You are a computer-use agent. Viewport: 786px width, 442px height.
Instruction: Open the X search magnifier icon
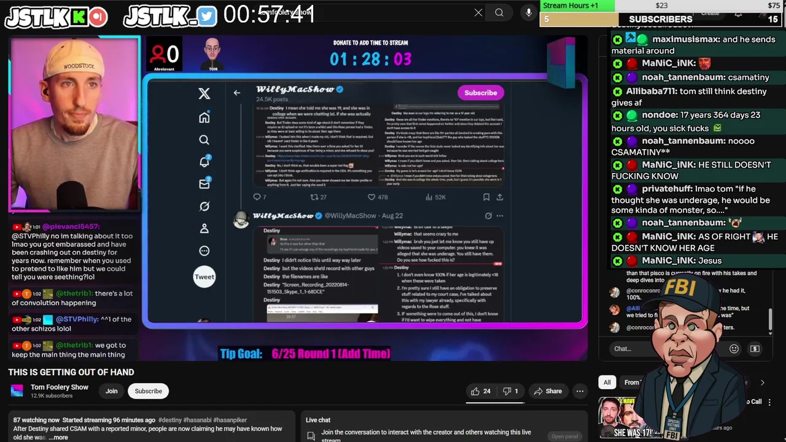[x=204, y=140]
